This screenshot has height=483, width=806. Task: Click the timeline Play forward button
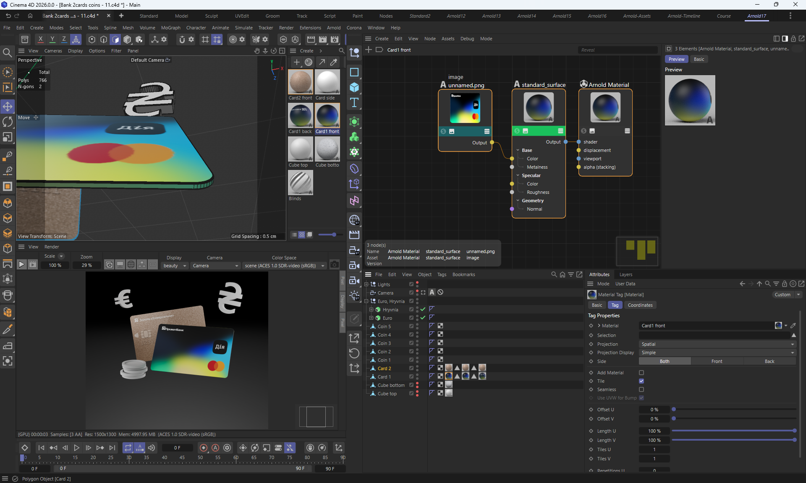[76, 448]
